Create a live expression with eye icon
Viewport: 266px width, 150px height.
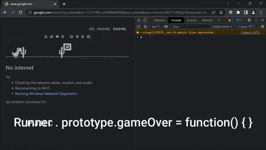click(x=166, y=27)
